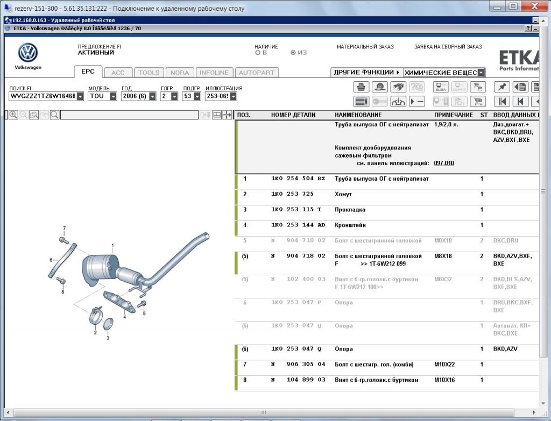551x421 pixels.
Task: Click the info icon with curved arrows
Action: (x=398, y=102)
